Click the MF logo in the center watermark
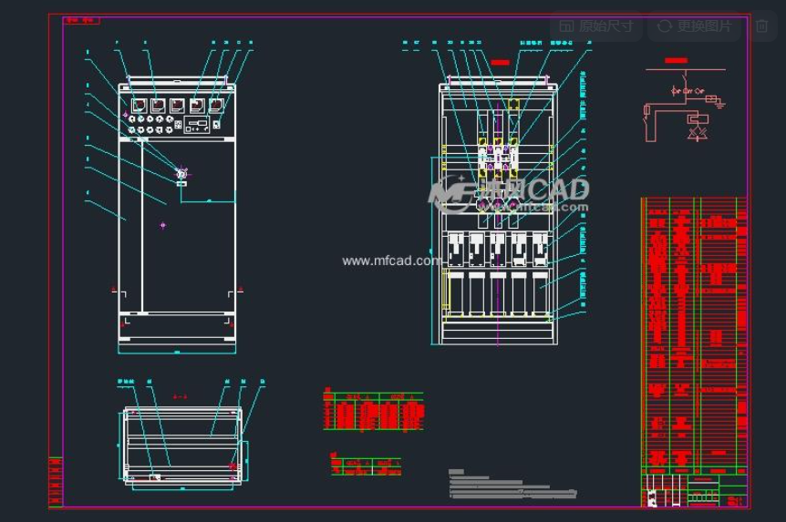 click(x=453, y=193)
